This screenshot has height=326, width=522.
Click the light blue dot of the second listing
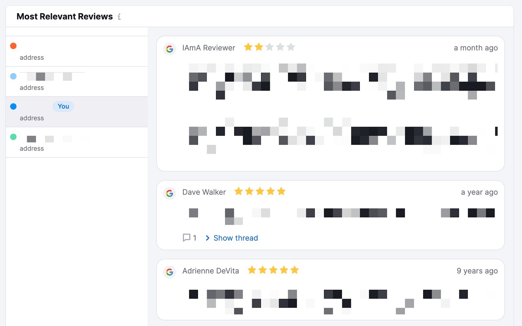coord(13,76)
